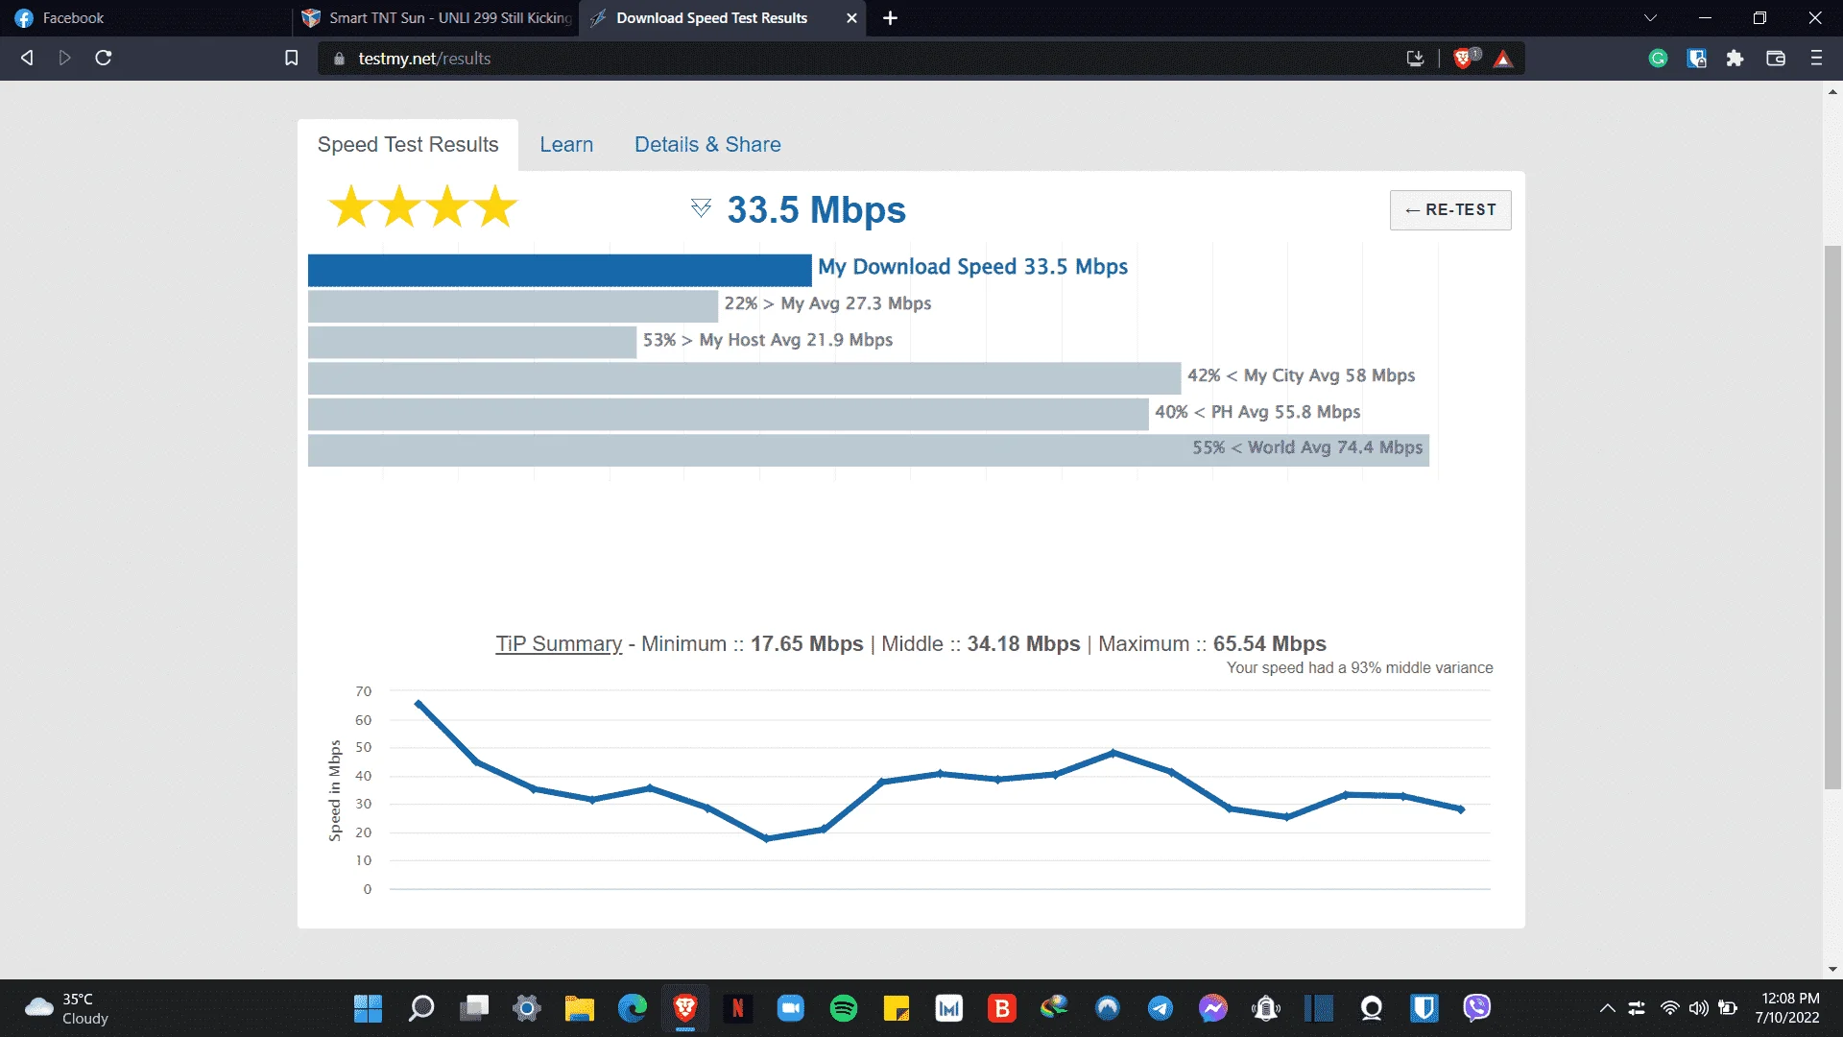
Task: Open Windows Search from the taskbar
Action: click(x=420, y=1008)
